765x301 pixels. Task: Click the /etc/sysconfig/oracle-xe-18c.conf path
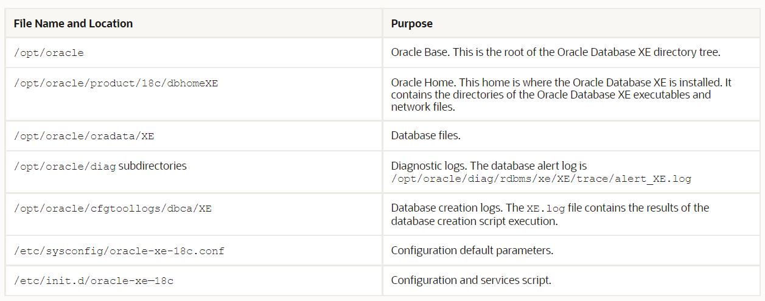[x=119, y=251]
